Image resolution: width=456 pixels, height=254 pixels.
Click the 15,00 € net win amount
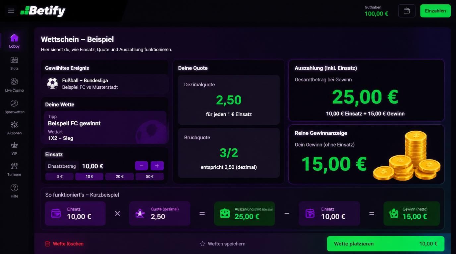(x=334, y=164)
